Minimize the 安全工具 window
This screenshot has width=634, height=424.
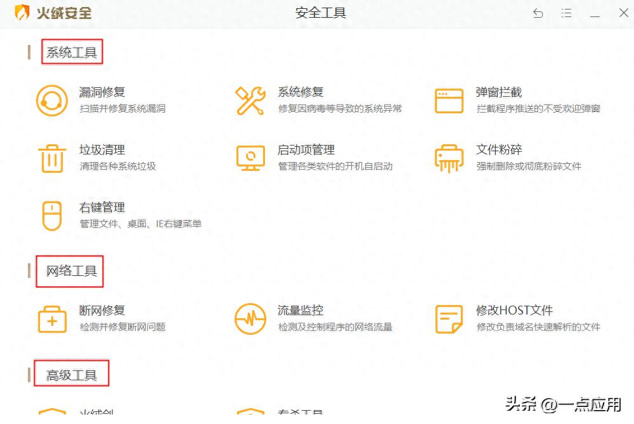595,13
